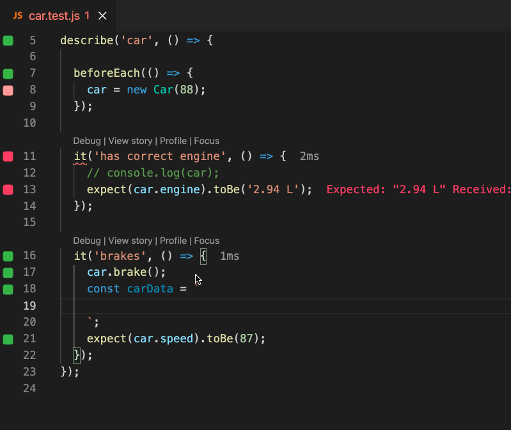
Task: Click Debug above 'has correct engine' test
Action: [x=86, y=141]
